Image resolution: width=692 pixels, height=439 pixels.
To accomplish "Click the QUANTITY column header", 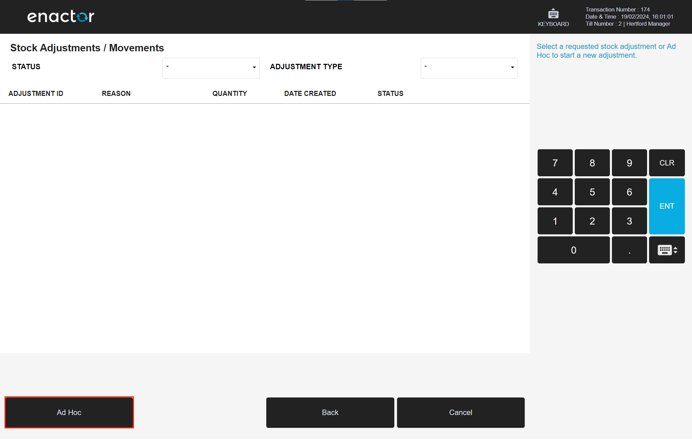I will pyautogui.click(x=229, y=94).
